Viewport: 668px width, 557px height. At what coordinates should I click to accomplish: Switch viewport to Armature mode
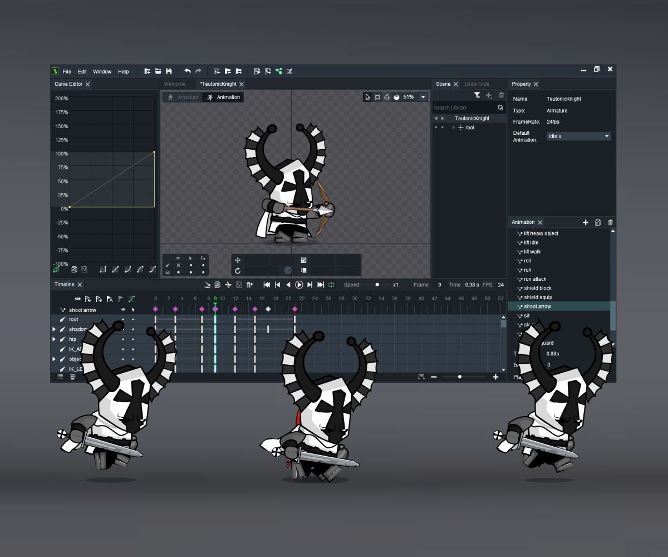[x=183, y=97]
